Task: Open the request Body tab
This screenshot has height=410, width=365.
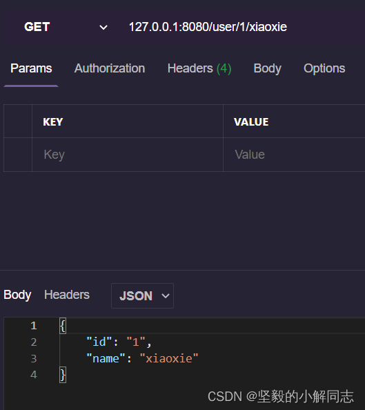Action: 267,68
